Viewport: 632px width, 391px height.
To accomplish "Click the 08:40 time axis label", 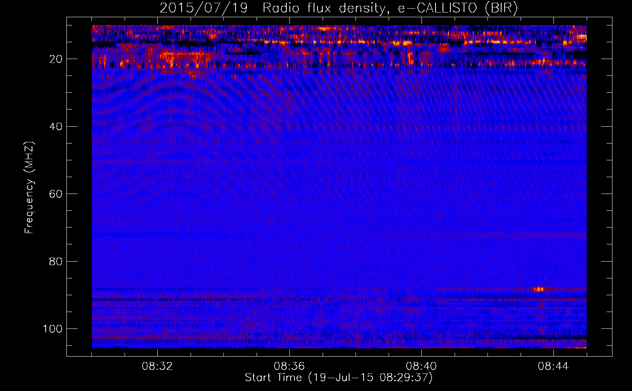I will [421, 366].
